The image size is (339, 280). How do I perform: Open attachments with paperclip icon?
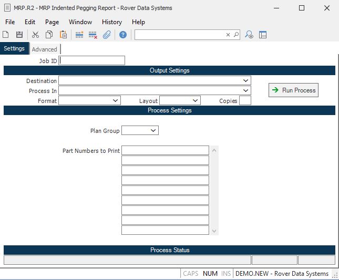107,35
